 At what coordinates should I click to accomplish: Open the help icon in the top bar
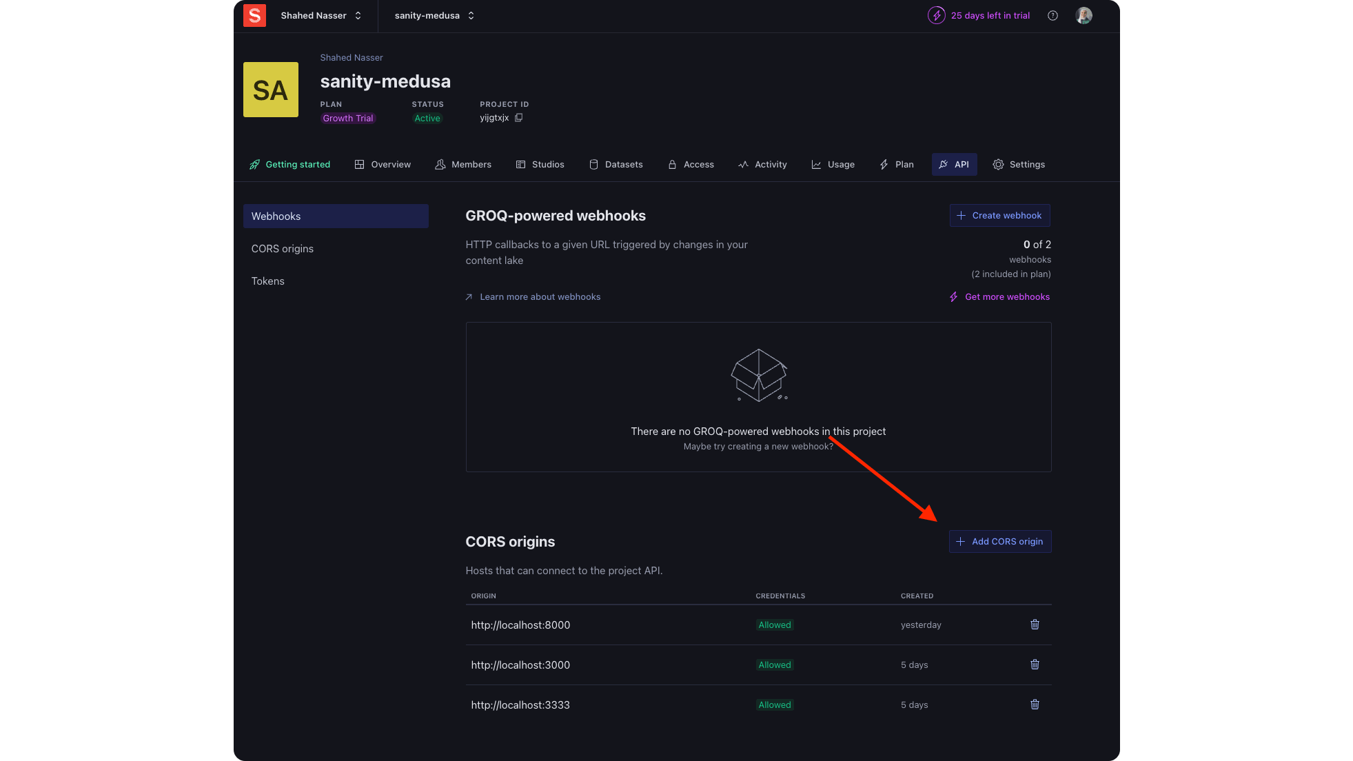pyautogui.click(x=1052, y=15)
